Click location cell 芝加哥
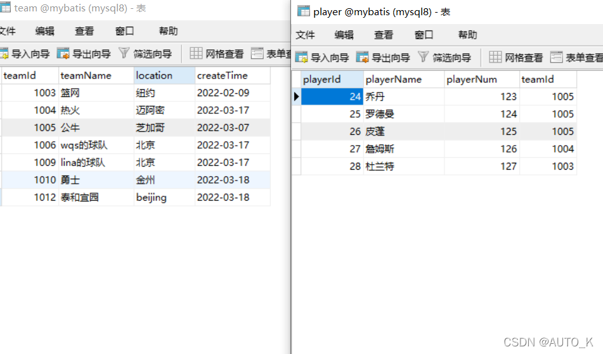The image size is (603, 354). tap(165, 127)
